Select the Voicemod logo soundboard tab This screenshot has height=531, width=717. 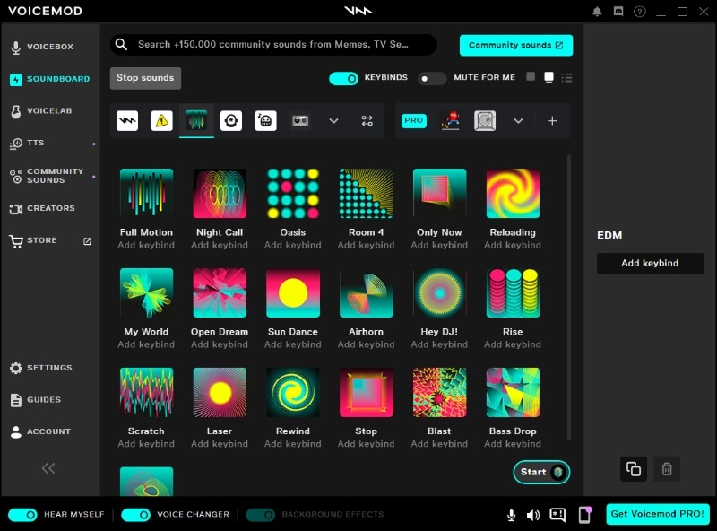[x=127, y=120]
